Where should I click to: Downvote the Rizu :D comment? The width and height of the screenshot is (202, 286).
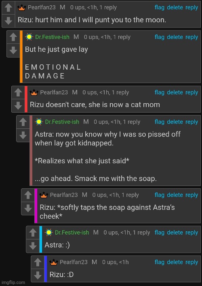38,275
